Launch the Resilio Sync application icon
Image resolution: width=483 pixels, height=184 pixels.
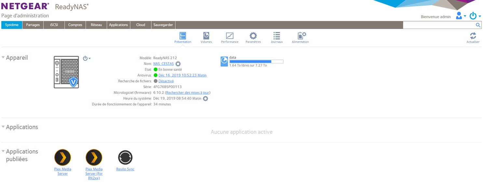125,158
